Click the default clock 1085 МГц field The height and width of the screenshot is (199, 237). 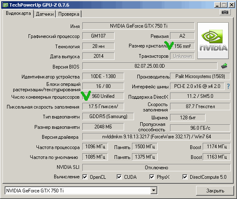click(95, 157)
